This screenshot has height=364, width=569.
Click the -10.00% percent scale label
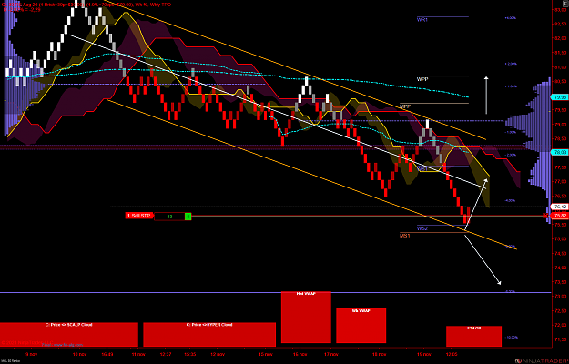click(x=511, y=338)
